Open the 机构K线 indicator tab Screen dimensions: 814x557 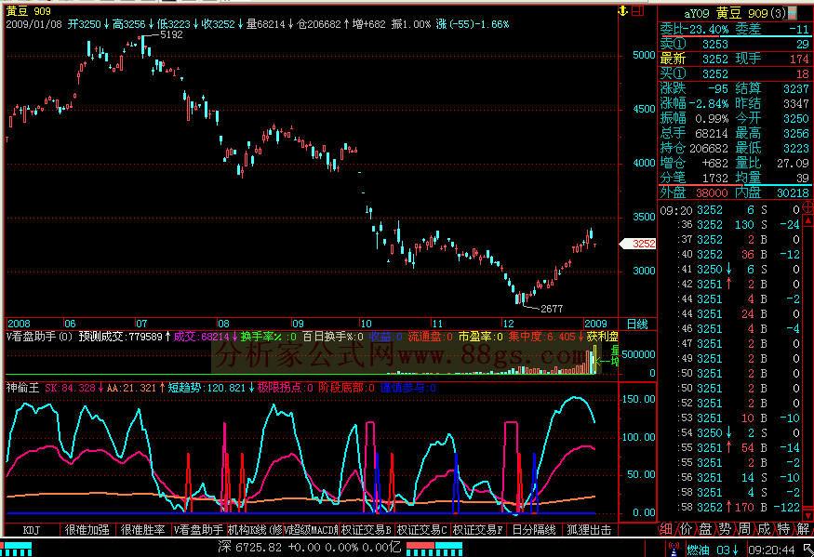click(254, 530)
